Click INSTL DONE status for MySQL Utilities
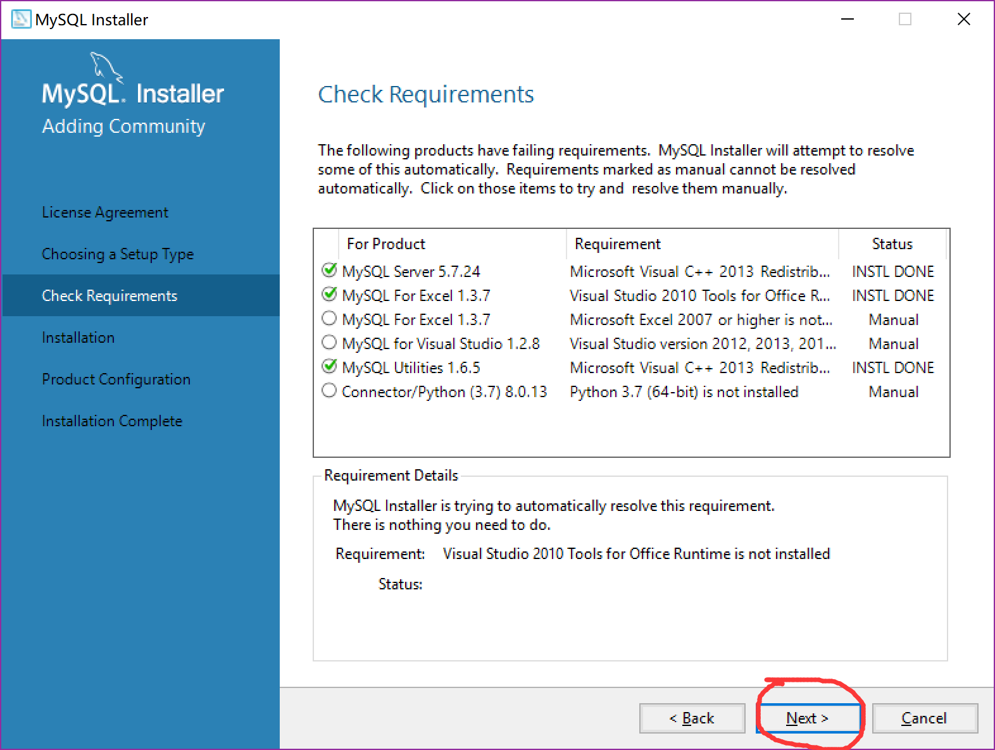Image resolution: width=995 pixels, height=750 pixels. (893, 367)
